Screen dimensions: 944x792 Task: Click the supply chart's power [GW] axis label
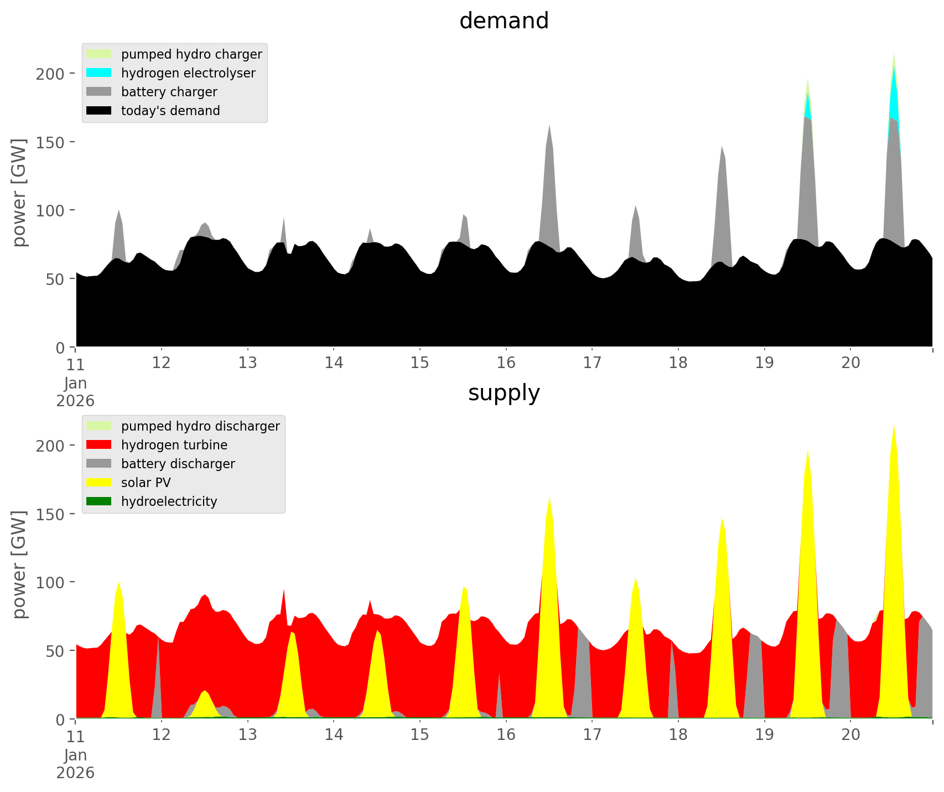(x=20, y=565)
